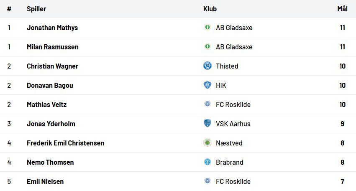Click the Spiller column header
The height and width of the screenshot is (191, 356).
(36, 9)
